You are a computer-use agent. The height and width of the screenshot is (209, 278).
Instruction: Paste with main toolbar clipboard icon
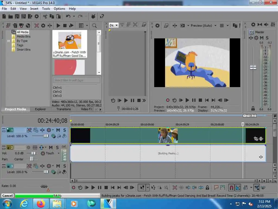tap(58, 16)
